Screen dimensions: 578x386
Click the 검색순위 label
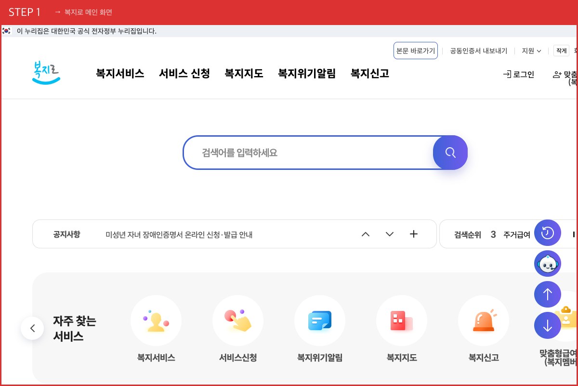pyautogui.click(x=468, y=235)
